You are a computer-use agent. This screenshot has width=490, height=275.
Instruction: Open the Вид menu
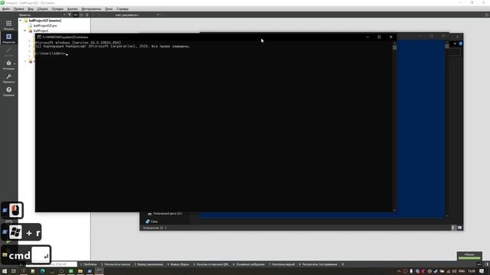31,9
